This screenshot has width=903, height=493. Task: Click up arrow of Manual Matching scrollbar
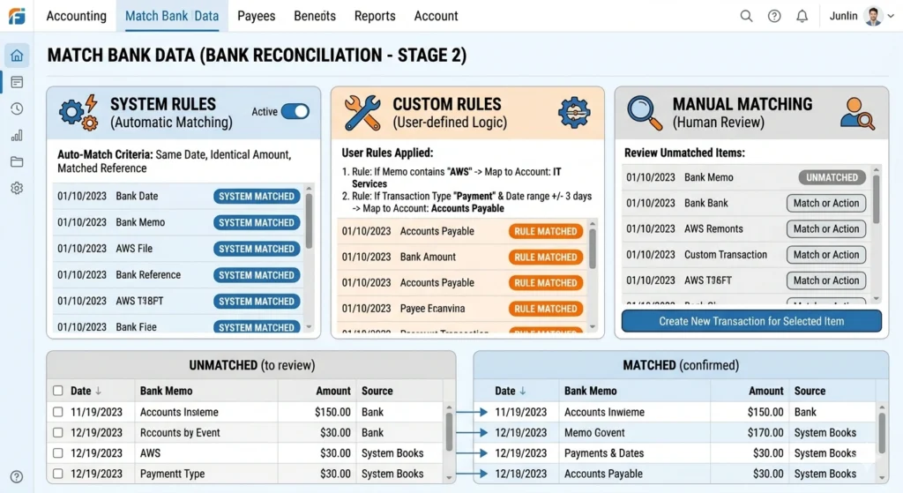tap(876, 170)
